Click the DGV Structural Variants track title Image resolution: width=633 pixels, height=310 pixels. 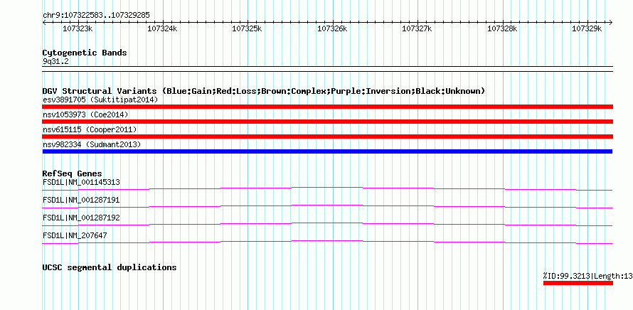point(264,91)
